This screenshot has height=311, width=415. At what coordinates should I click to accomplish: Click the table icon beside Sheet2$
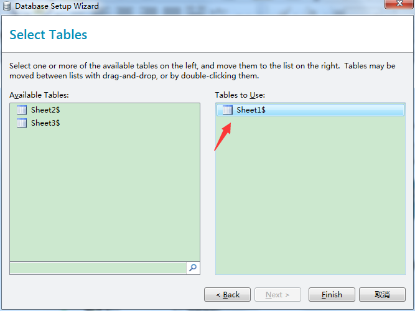tap(22, 110)
